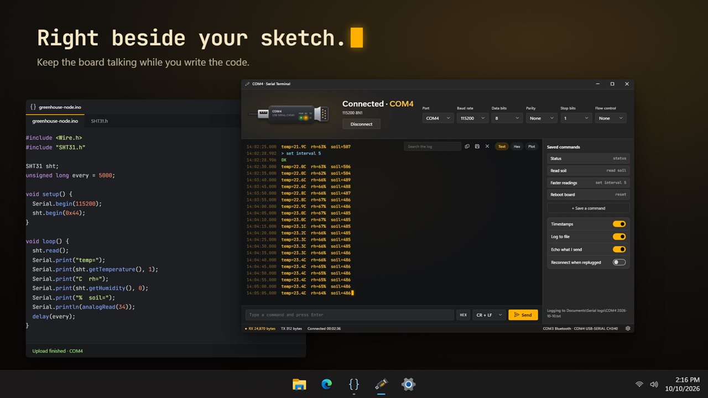The image size is (708, 398).
Task: Clear the log with the X icon
Action: click(x=487, y=146)
